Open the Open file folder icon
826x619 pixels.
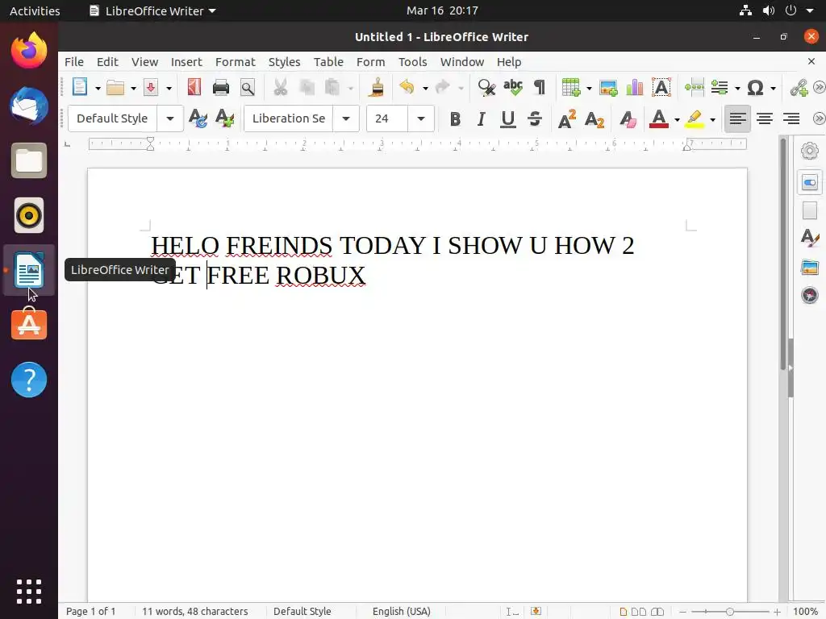coord(115,87)
